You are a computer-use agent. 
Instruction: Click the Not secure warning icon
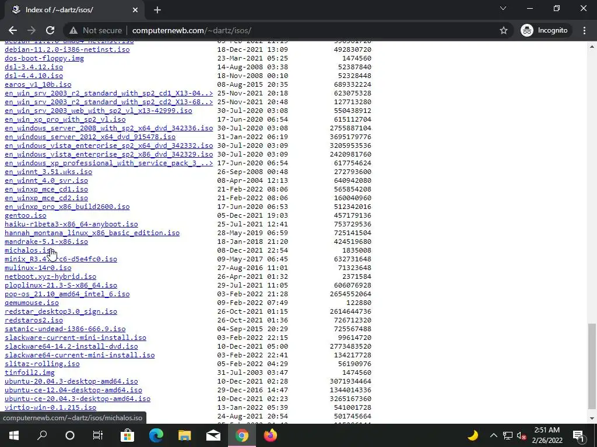73,30
